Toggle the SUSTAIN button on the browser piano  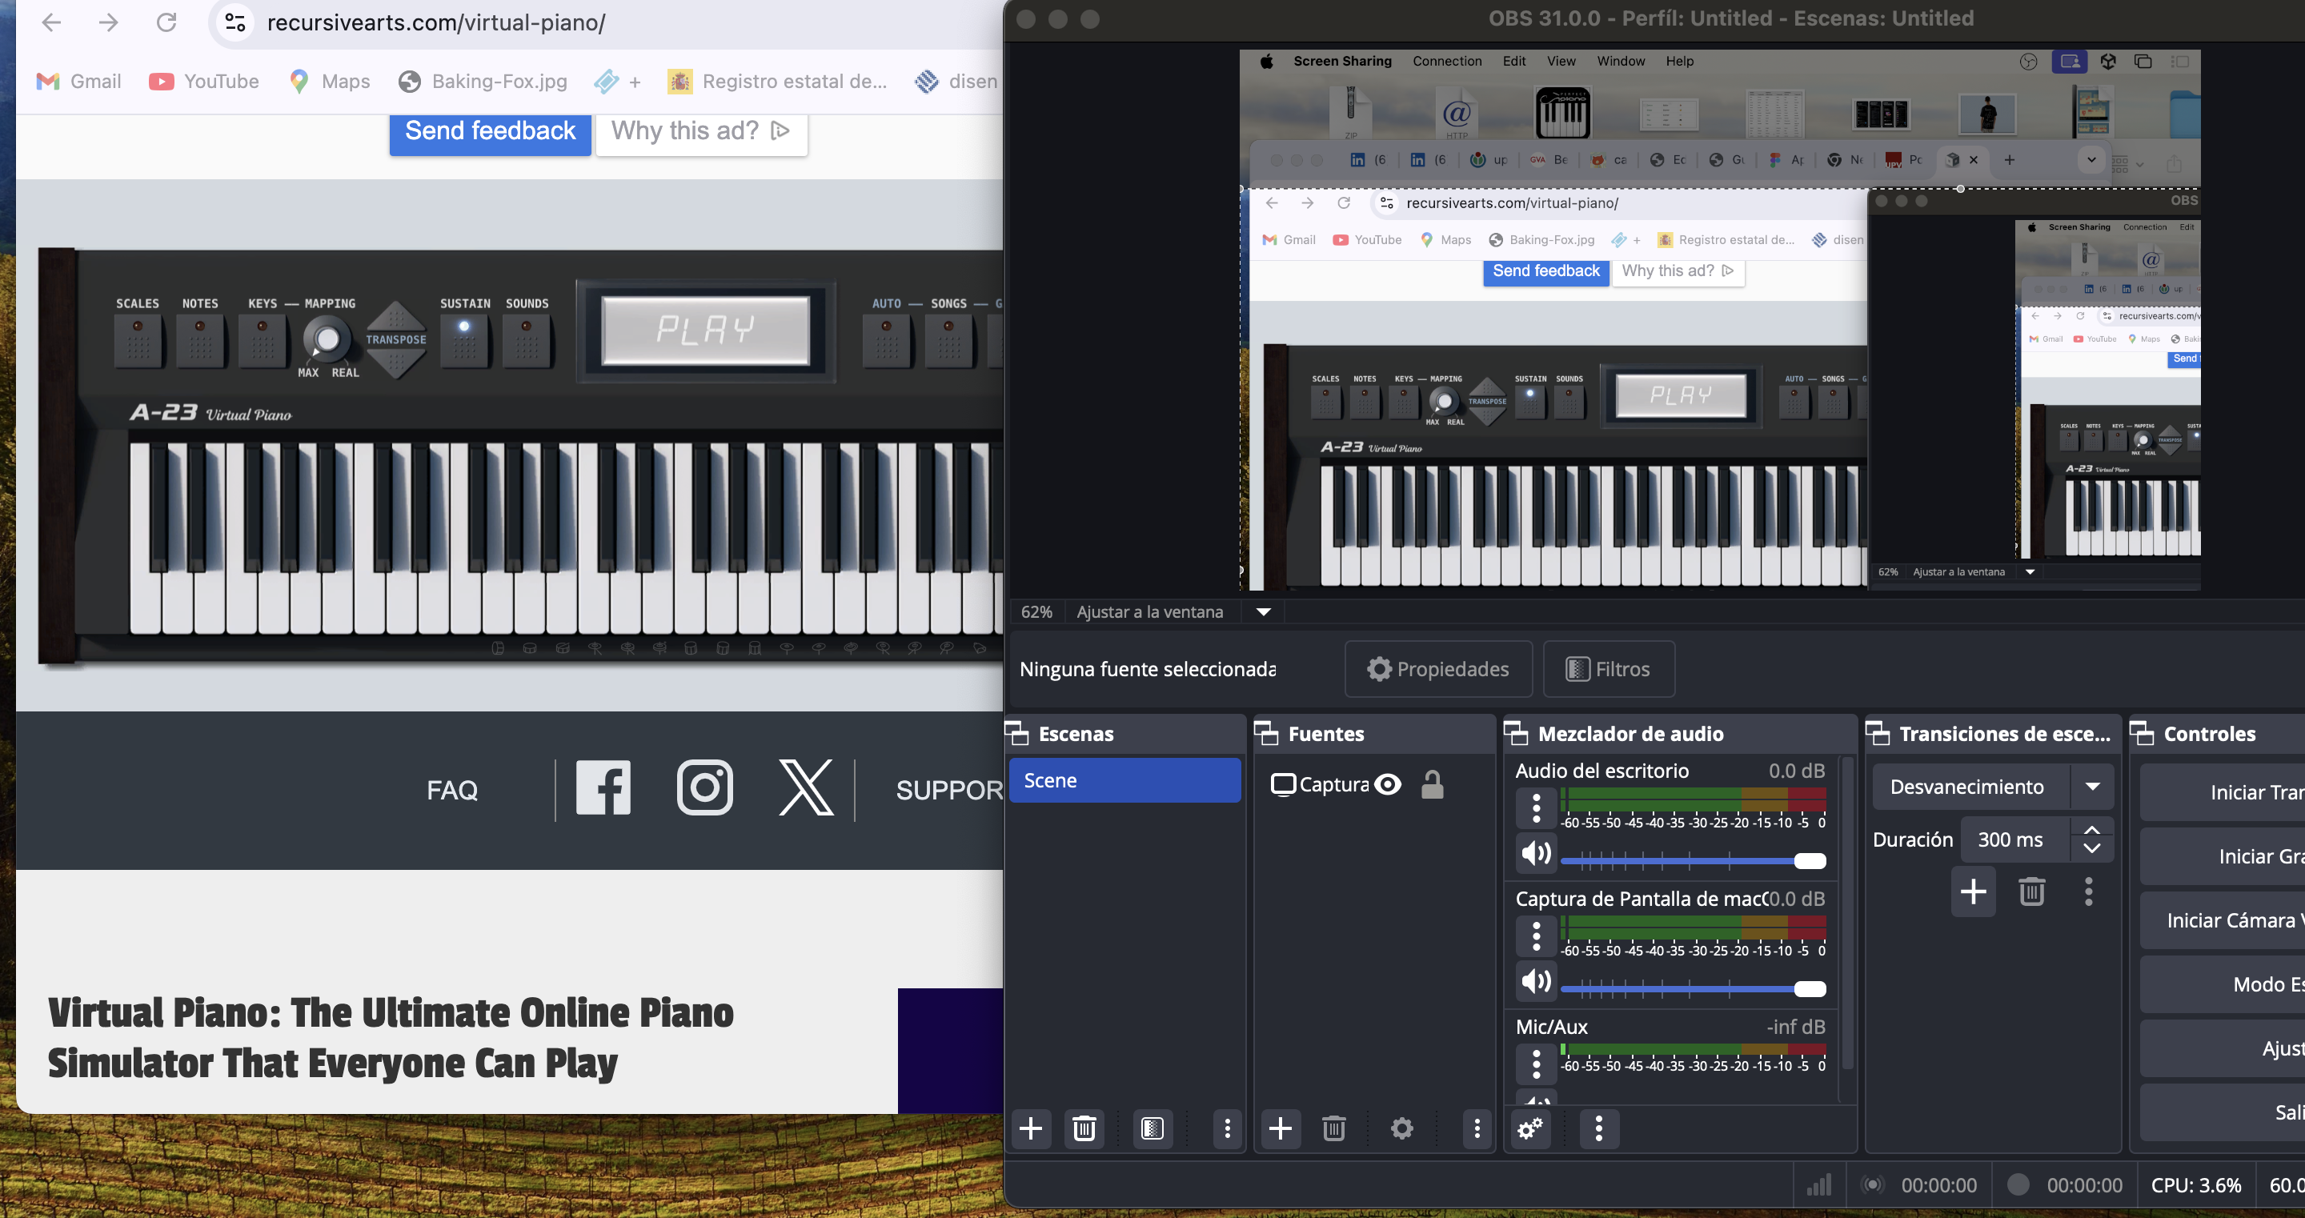click(x=464, y=340)
